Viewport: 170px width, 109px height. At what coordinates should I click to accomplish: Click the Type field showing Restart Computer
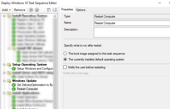click(132, 17)
